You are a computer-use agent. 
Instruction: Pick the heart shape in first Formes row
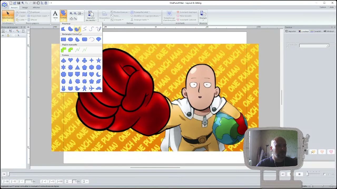click(x=70, y=60)
